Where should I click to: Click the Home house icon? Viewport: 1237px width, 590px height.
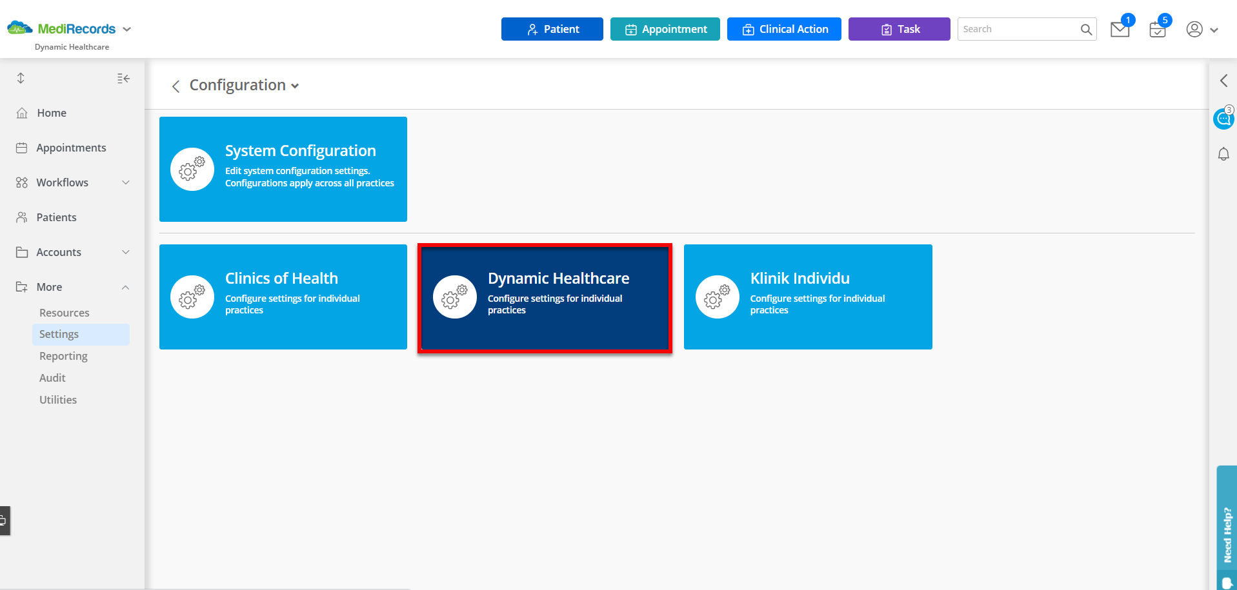22,113
